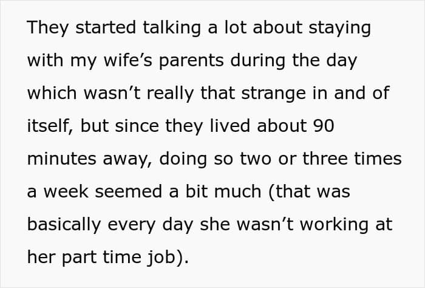Click the word "seemed" in sixth line

129,191
